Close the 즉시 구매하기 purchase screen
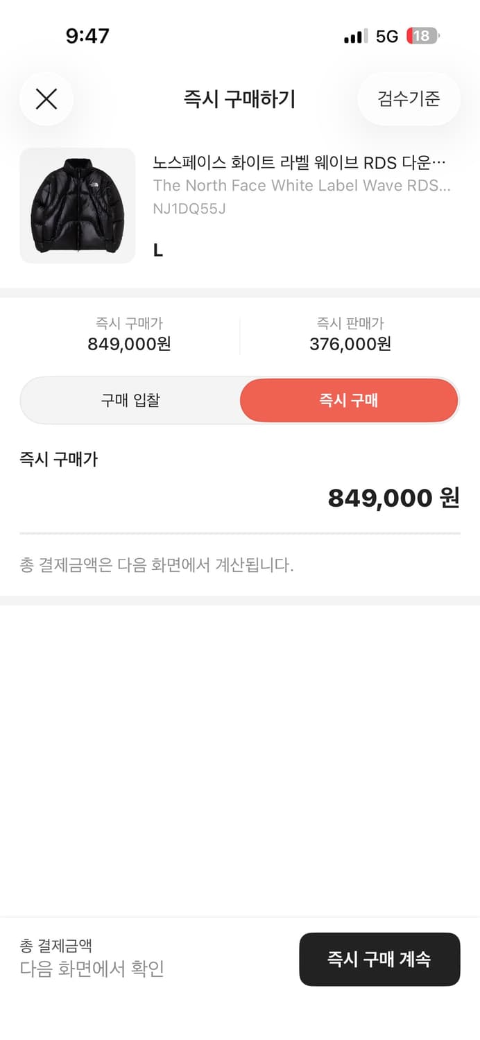 (46, 98)
